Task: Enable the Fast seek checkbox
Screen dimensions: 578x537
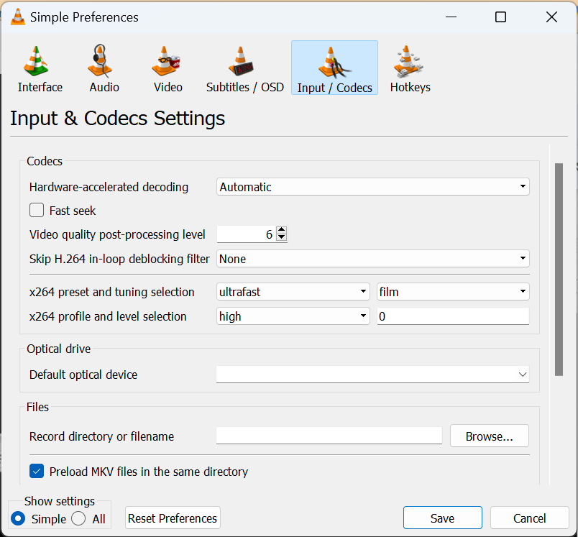Action: pyautogui.click(x=36, y=210)
